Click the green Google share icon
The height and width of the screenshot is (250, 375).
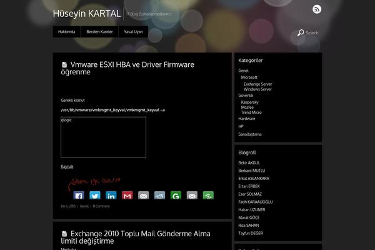point(176,196)
